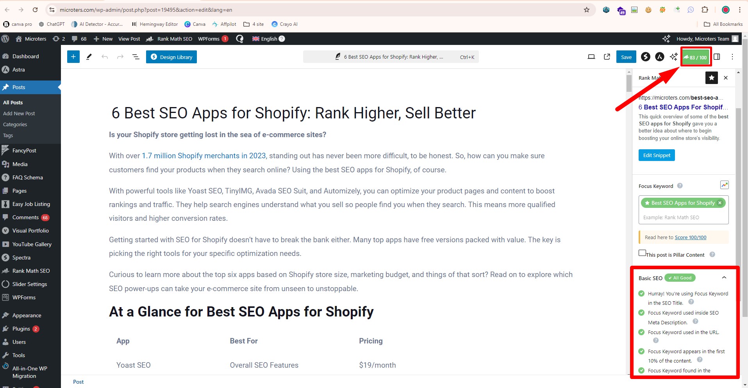Open the Astra settings icon in toolbar
This screenshot has width=748, height=388.
point(660,57)
